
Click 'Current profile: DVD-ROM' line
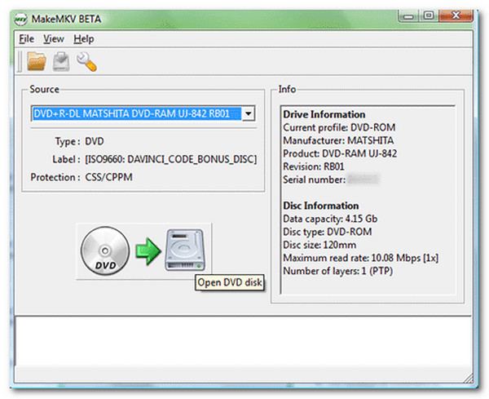[339, 127]
